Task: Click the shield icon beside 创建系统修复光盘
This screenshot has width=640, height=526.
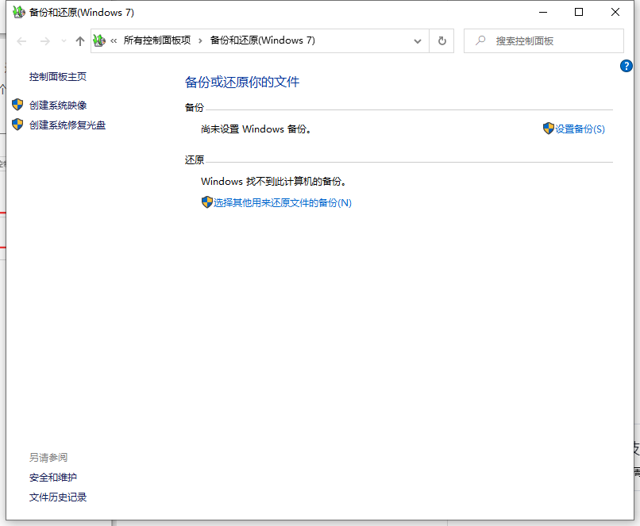Action: [x=17, y=125]
